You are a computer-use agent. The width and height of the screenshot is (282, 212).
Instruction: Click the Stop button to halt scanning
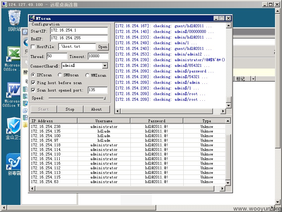(x=70, y=109)
